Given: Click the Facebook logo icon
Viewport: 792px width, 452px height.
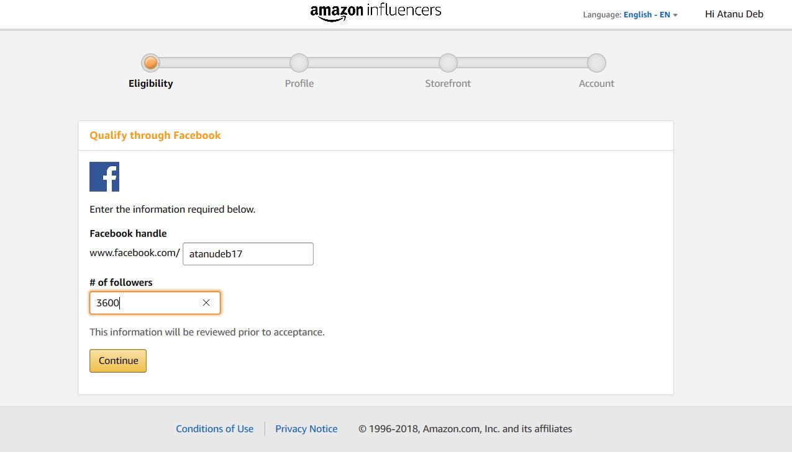Looking at the screenshot, I should tap(104, 176).
